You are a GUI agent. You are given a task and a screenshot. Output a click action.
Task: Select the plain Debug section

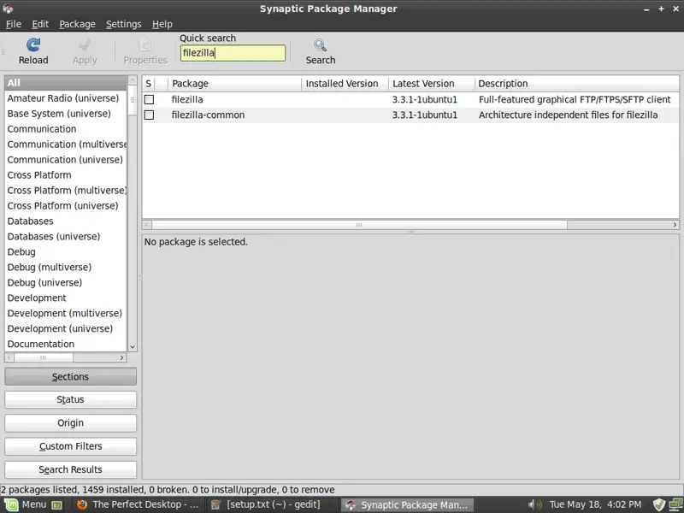[x=66, y=251]
